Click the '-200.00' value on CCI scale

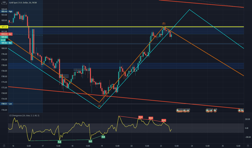coord(247,137)
